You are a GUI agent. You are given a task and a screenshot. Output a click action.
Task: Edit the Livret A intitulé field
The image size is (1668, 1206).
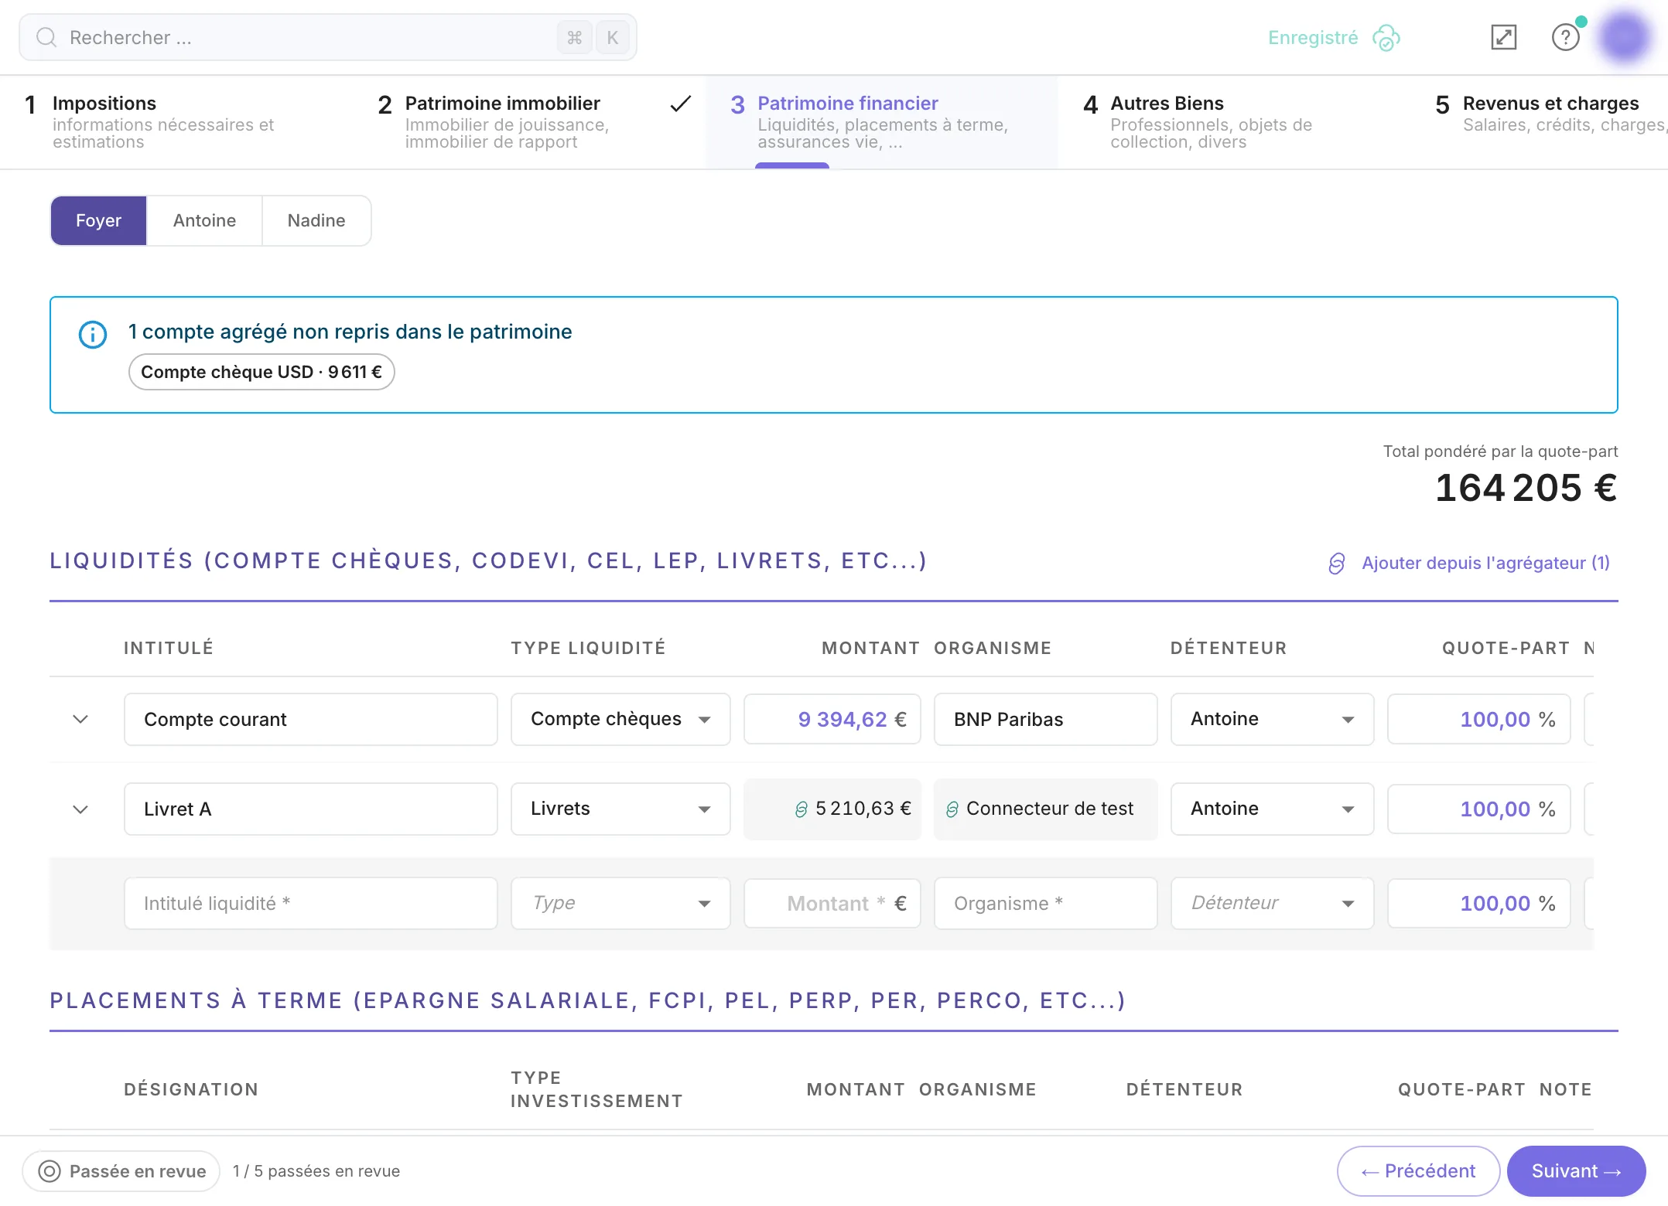point(310,809)
